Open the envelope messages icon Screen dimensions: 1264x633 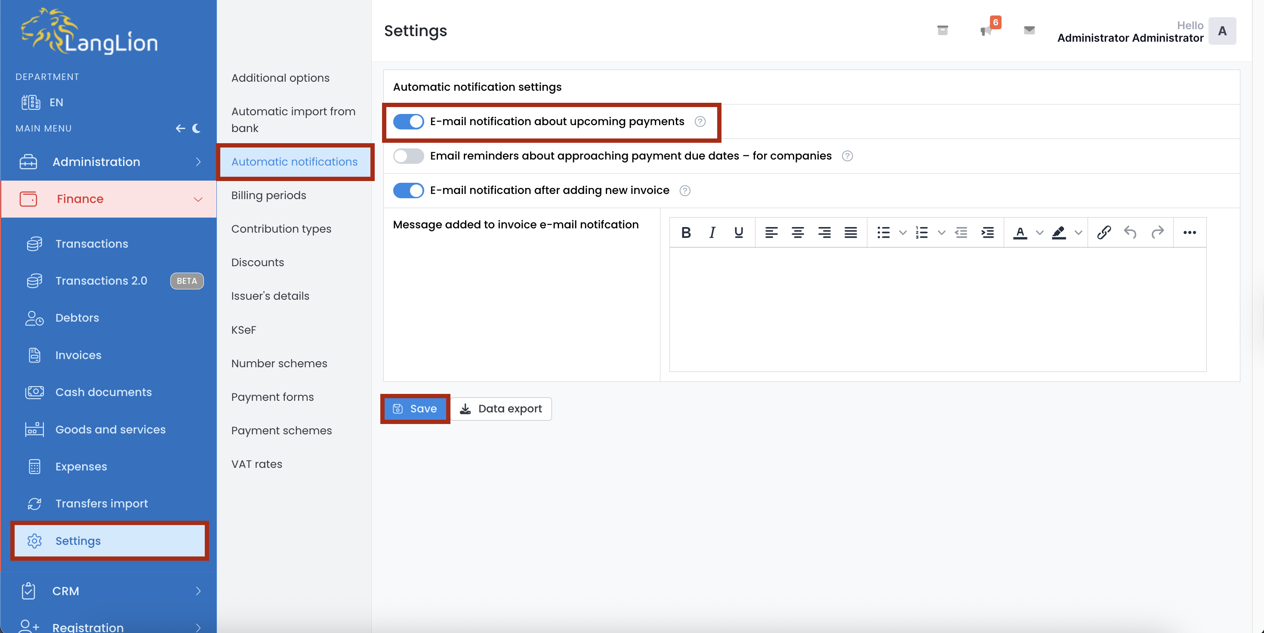click(x=1029, y=31)
